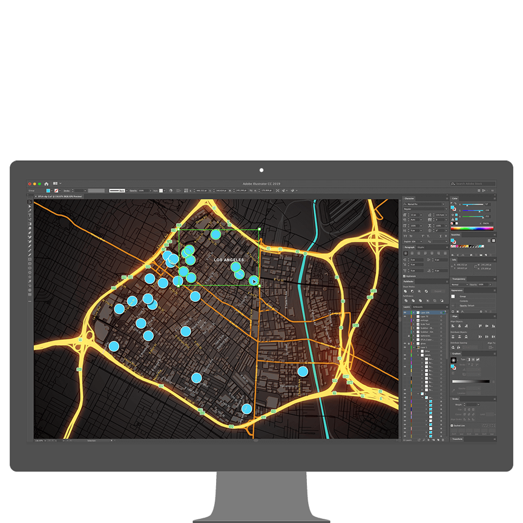The image size is (523, 523).
Task: Toggle visibility of the glows layer
Action: [x=405, y=344]
